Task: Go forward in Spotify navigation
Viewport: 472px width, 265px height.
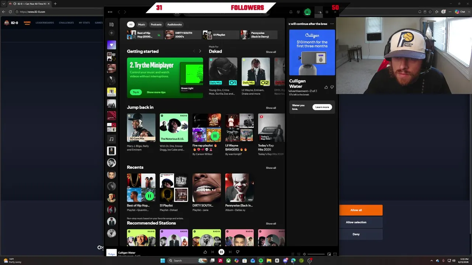Action: click(125, 12)
